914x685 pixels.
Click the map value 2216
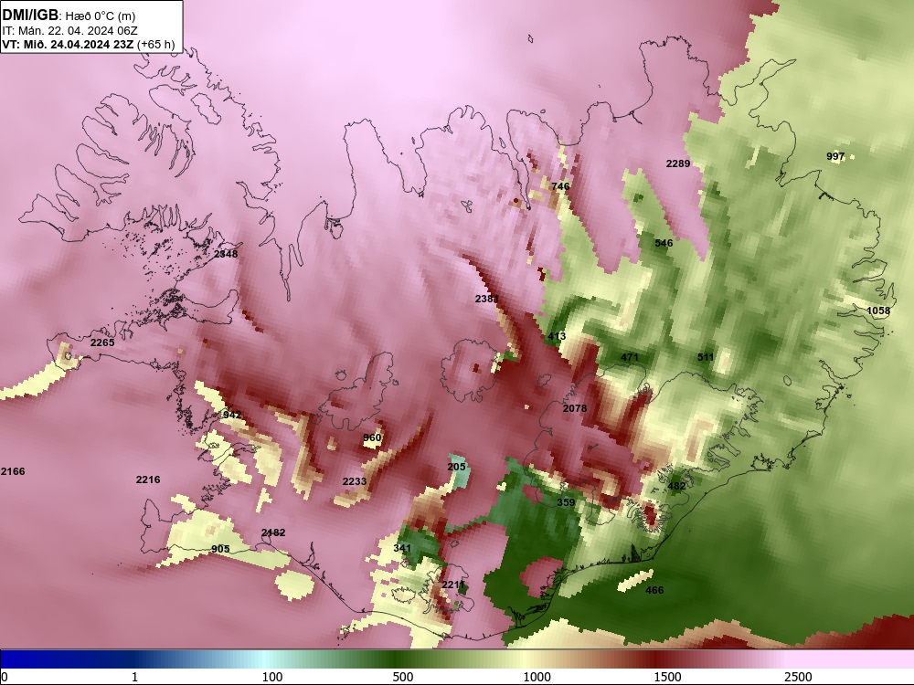[148, 479]
